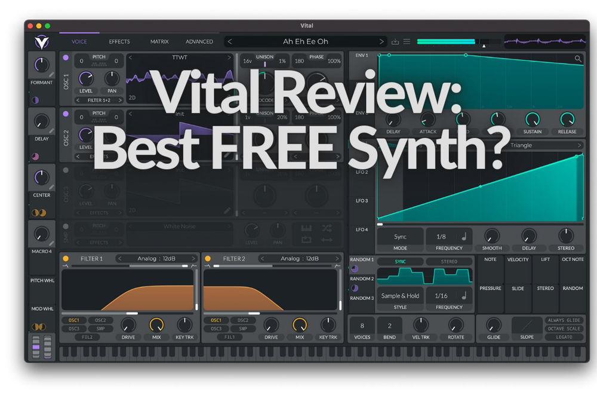Switch to the EFFECTS tab

(119, 41)
